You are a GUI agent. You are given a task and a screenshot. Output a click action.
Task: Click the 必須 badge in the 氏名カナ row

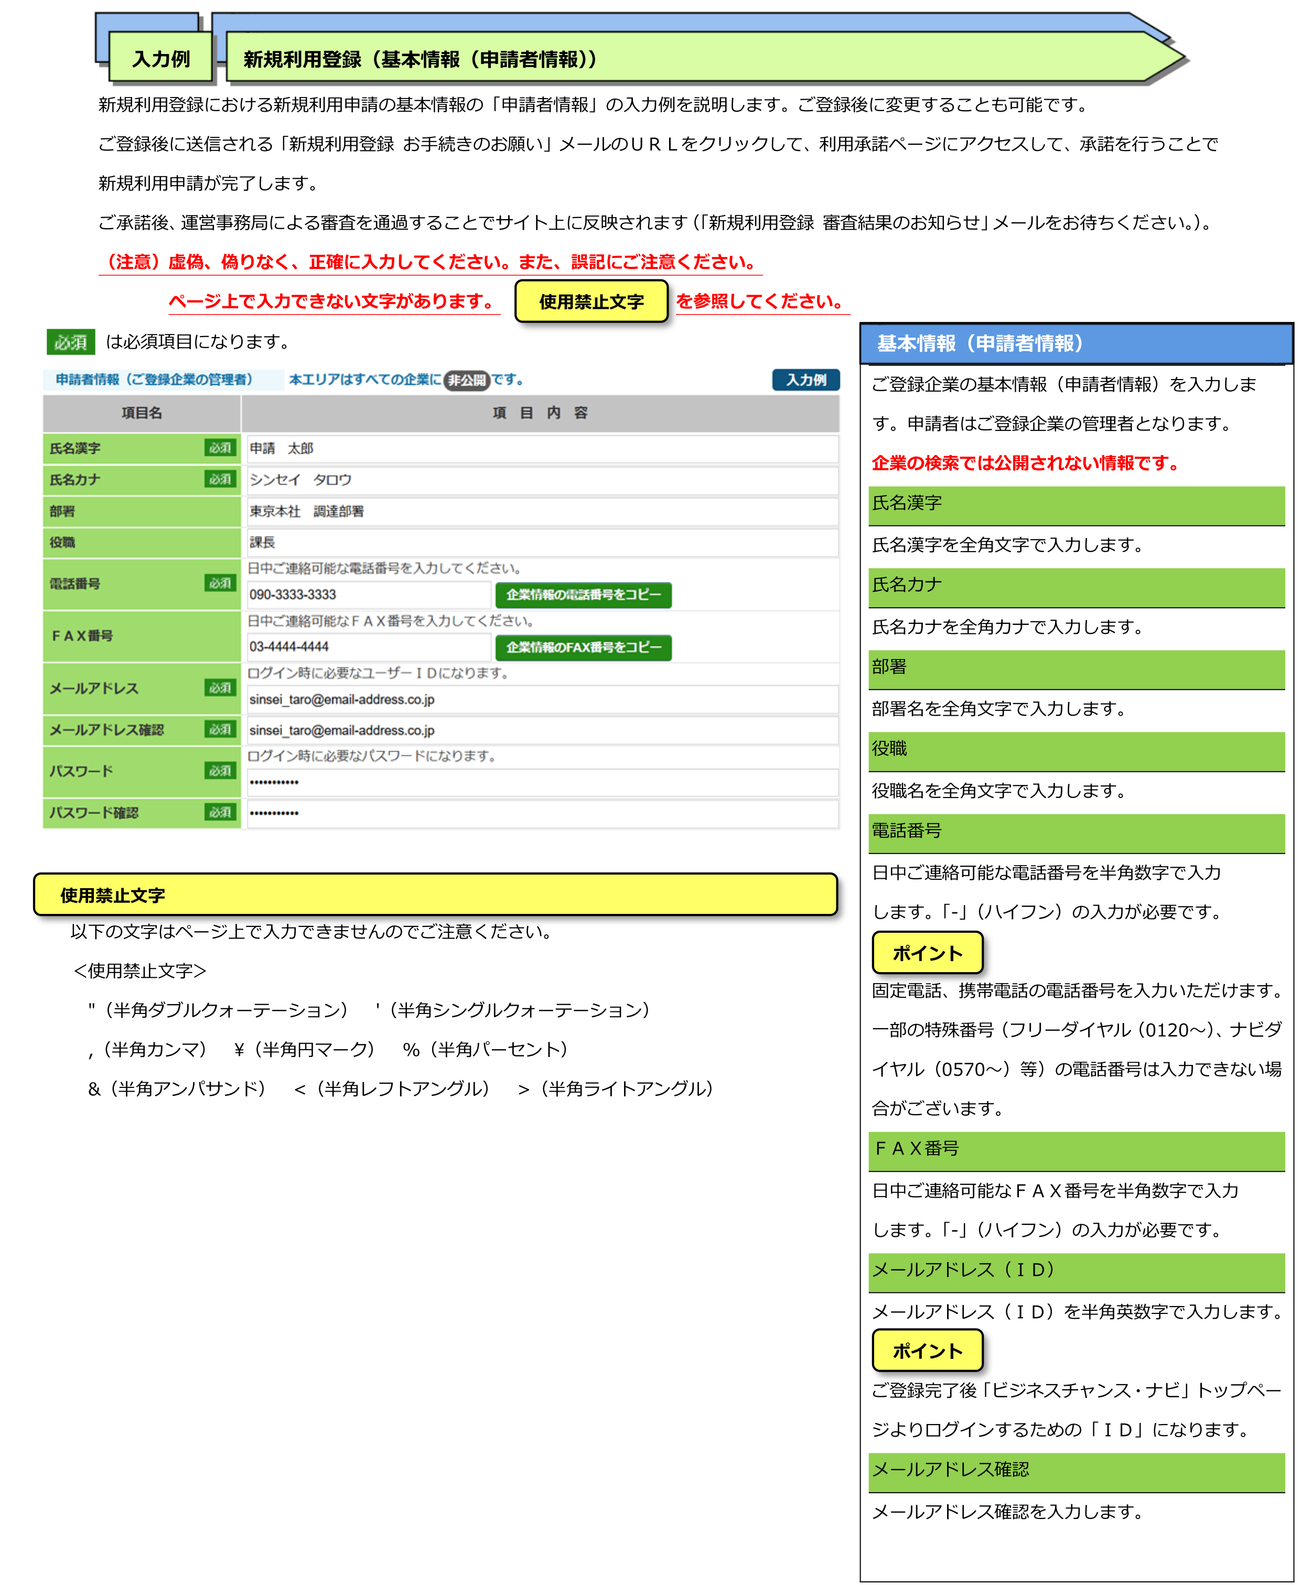pyautogui.click(x=220, y=480)
